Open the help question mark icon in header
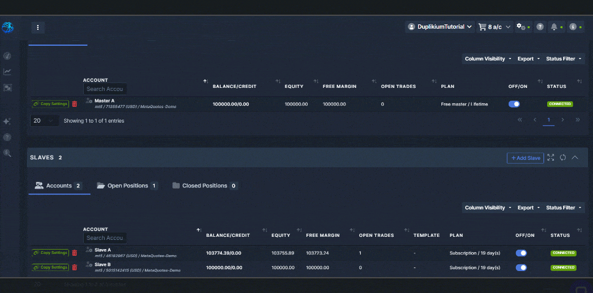The width and height of the screenshot is (593, 293). [x=540, y=27]
